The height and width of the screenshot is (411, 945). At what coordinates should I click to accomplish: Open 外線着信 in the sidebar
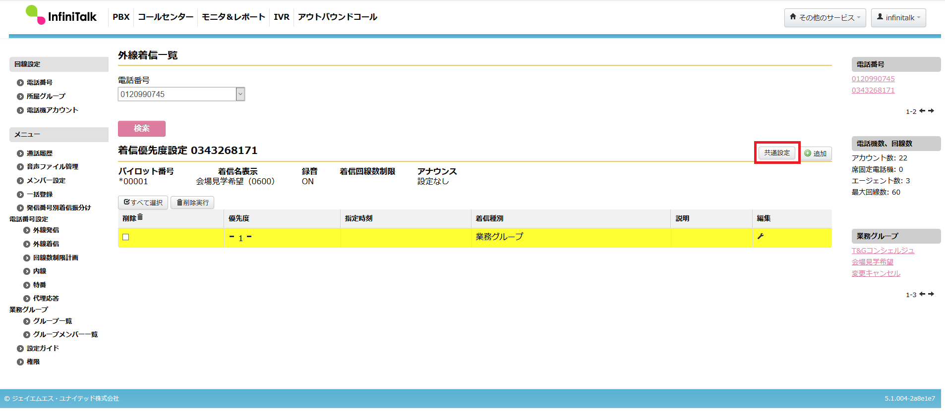[x=46, y=244]
